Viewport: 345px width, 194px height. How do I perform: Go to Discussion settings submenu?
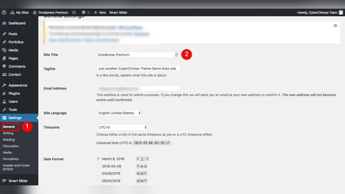coord(11,146)
